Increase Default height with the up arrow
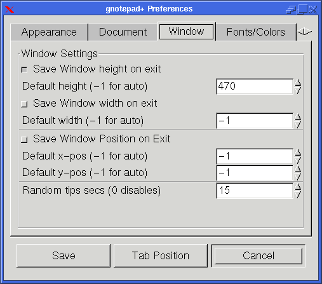 (298, 83)
